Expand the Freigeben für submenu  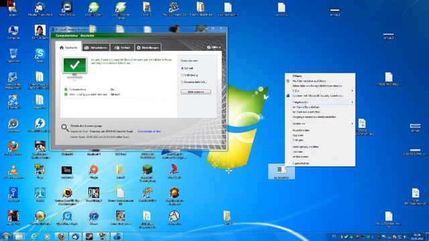(320, 102)
